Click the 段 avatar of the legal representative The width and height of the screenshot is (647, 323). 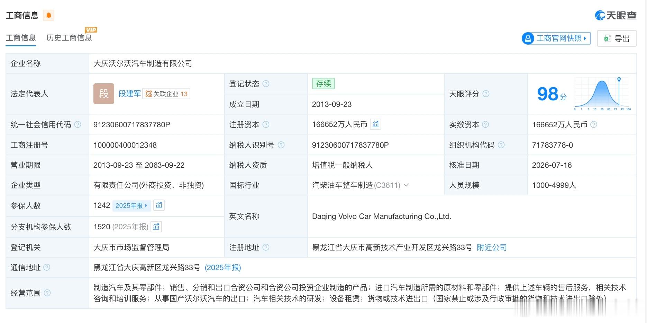(104, 94)
